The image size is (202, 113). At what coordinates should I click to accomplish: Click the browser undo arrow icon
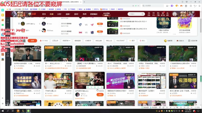195,6
